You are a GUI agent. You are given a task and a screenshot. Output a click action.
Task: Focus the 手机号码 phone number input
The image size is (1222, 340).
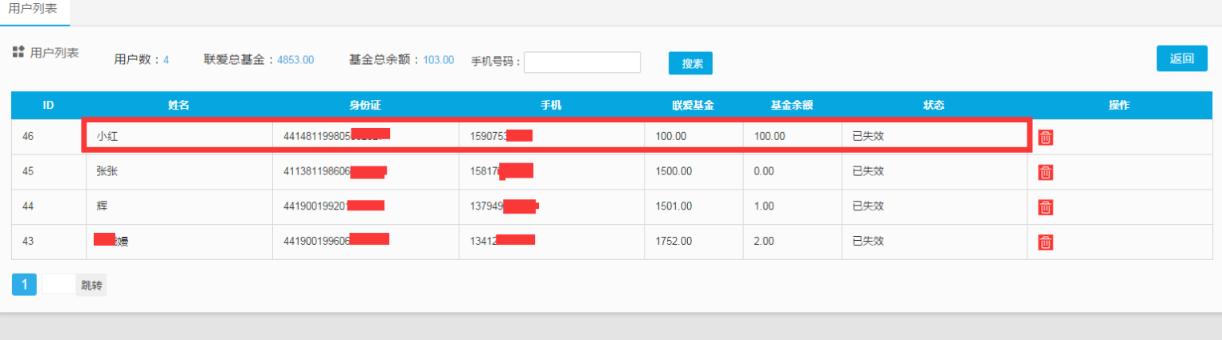(x=581, y=62)
